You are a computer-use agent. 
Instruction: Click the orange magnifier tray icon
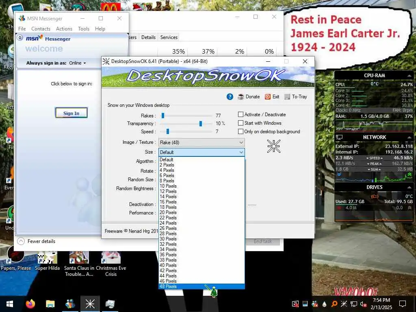pos(334,304)
